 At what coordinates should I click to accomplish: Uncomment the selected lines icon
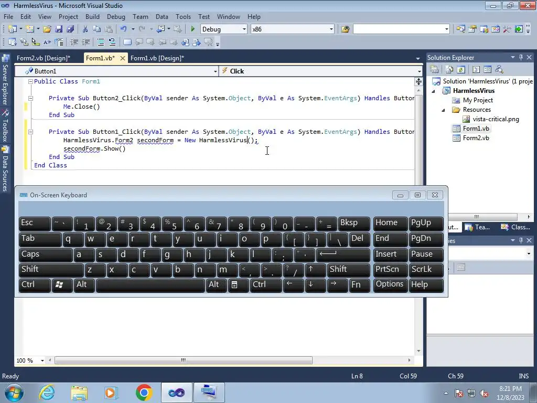pos(112,42)
